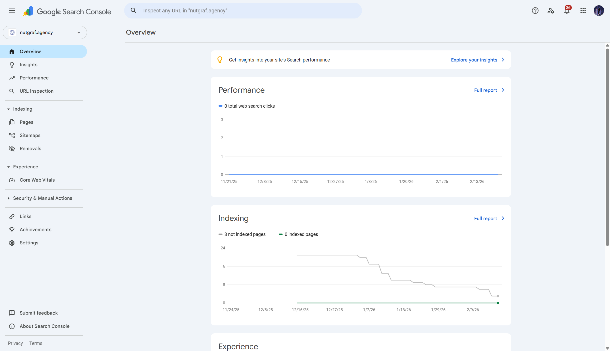
Task: Open Search Console notifications bell
Action: coord(567,11)
